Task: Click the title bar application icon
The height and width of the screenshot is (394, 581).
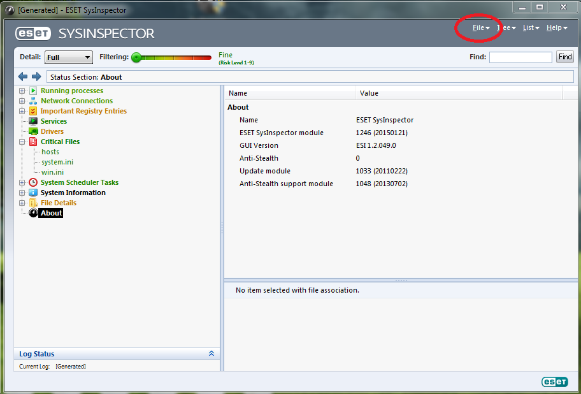Action: click(x=10, y=10)
